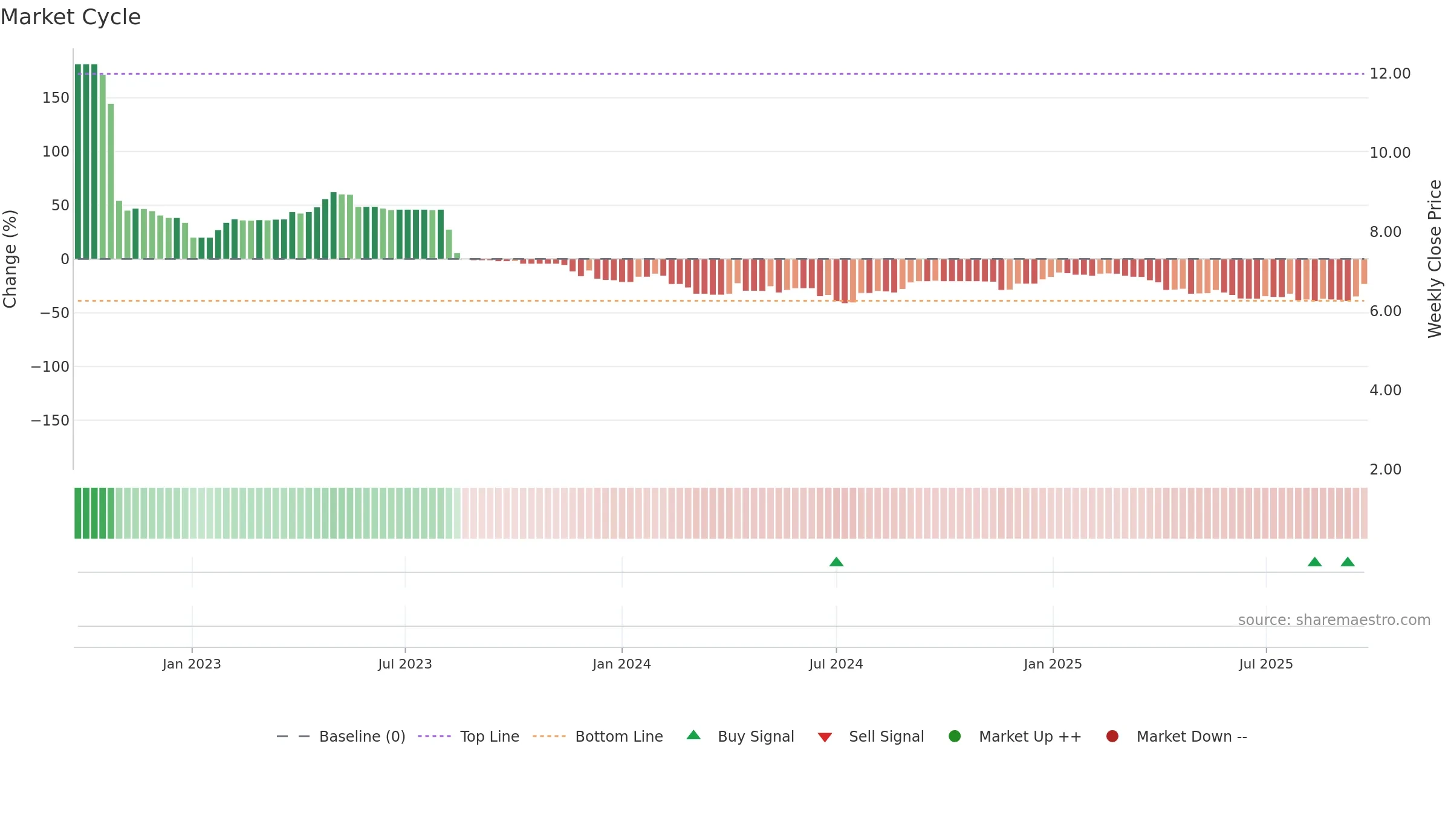
Task: Click the Jul 2024 axis label
Action: coord(836,664)
